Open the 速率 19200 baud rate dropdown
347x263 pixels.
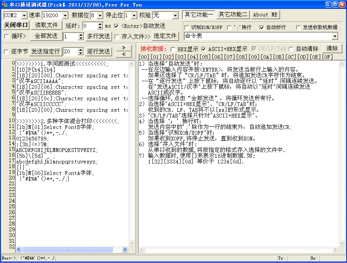[x=65, y=15]
